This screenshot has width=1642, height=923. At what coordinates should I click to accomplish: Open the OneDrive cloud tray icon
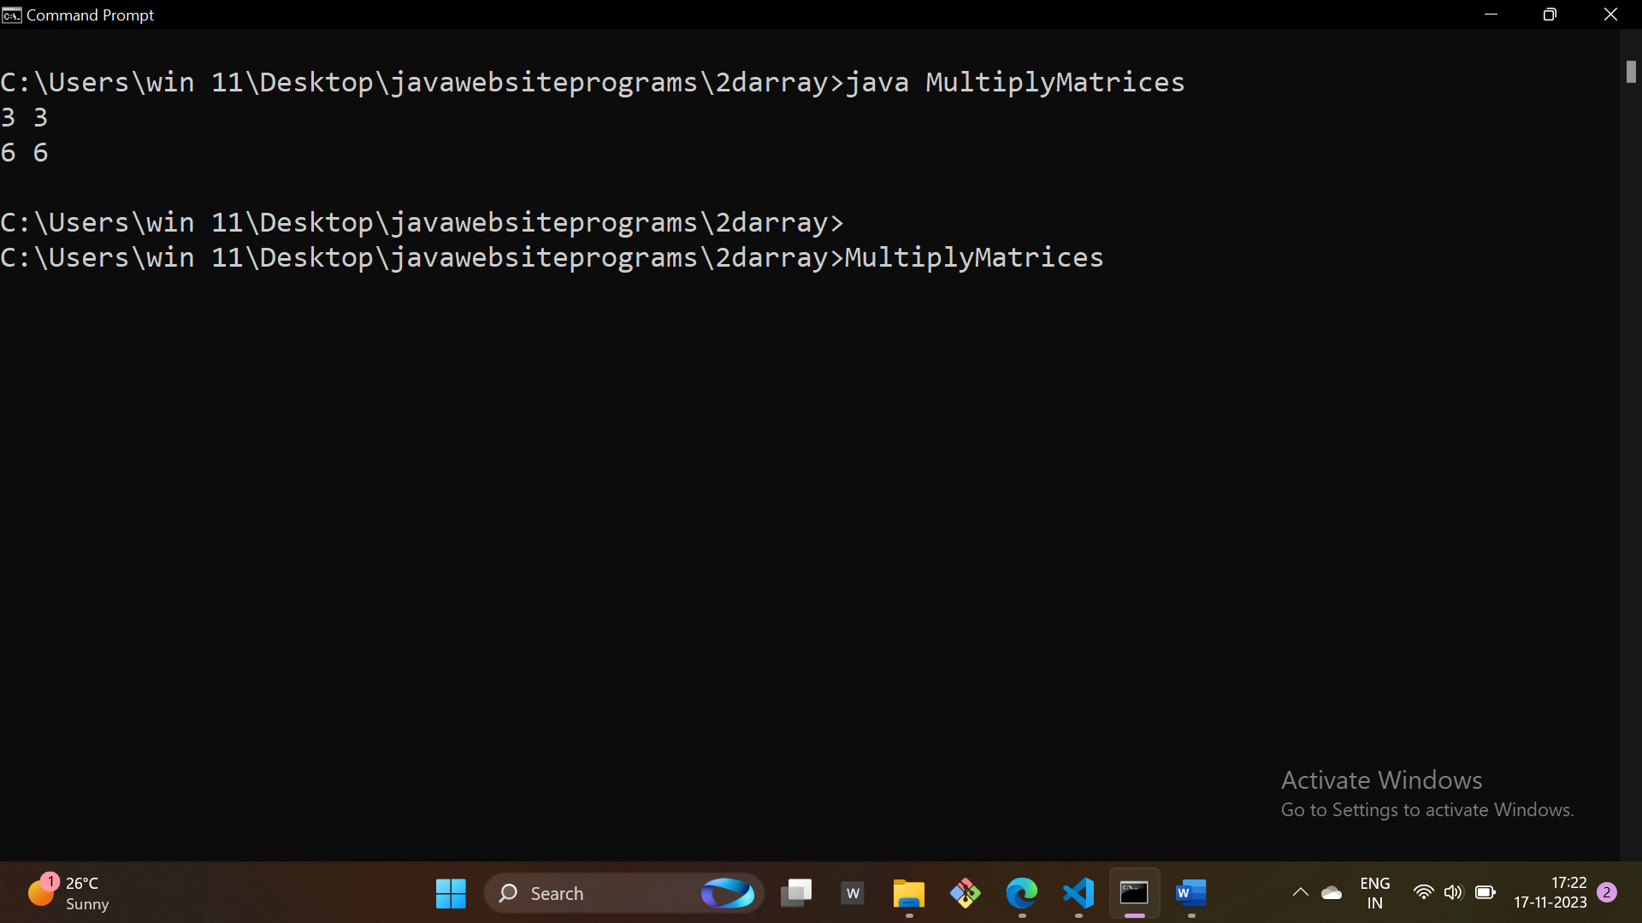point(1332,893)
